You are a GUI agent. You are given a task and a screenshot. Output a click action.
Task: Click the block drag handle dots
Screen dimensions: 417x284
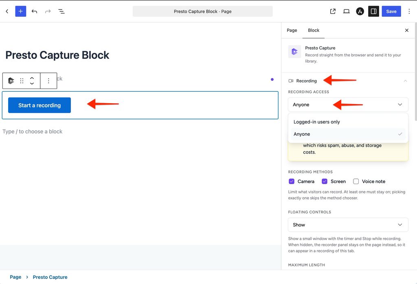tap(22, 81)
